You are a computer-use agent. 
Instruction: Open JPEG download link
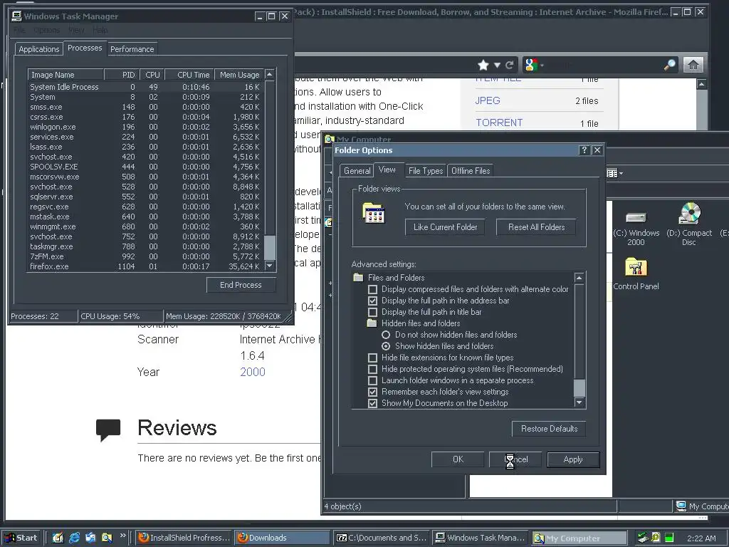click(488, 100)
